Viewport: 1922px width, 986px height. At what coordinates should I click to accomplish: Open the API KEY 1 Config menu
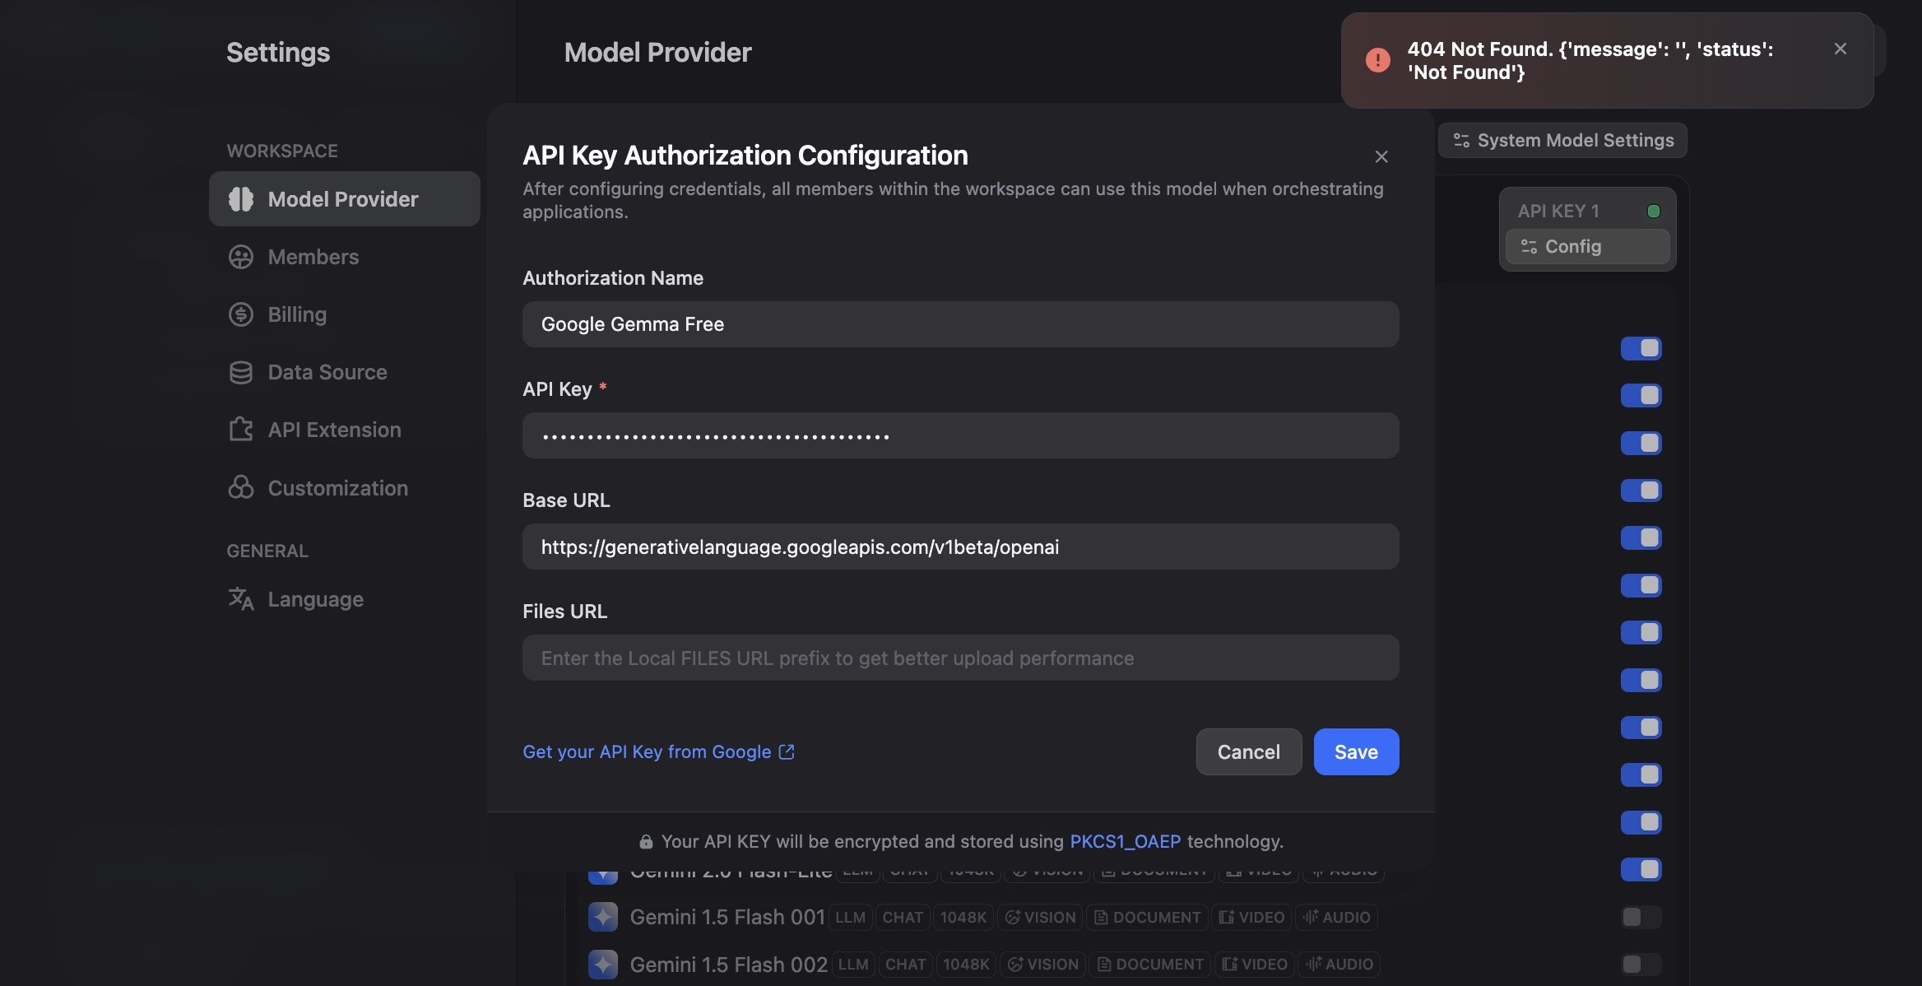[x=1586, y=246]
